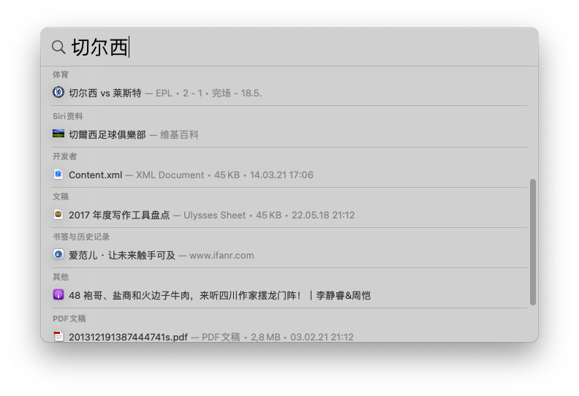This screenshot has height=396, width=579.
Task: Click the 切爾西足球俱樂部 stadium thumbnail
Action: 58,134
